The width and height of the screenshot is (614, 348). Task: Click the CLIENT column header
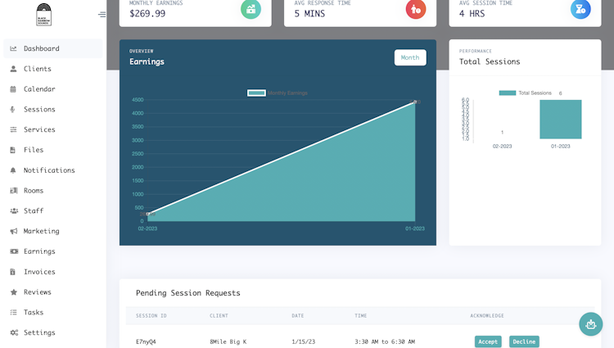[219, 315]
